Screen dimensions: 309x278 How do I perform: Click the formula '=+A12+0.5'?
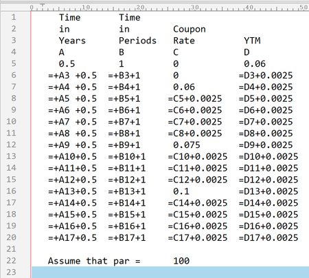tap(72, 180)
